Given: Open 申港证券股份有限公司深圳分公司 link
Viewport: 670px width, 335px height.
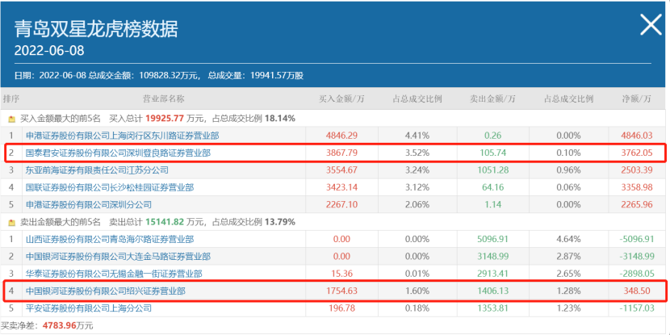Looking at the screenshot, I should 89,205.
